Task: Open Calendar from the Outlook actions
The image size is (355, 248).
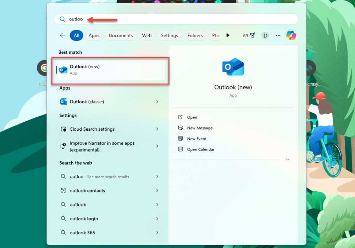Action: [200, 149]
